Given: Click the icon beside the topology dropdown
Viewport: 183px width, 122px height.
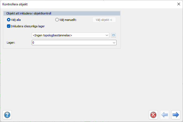Looking at the screenshot, I should [114, 35].
